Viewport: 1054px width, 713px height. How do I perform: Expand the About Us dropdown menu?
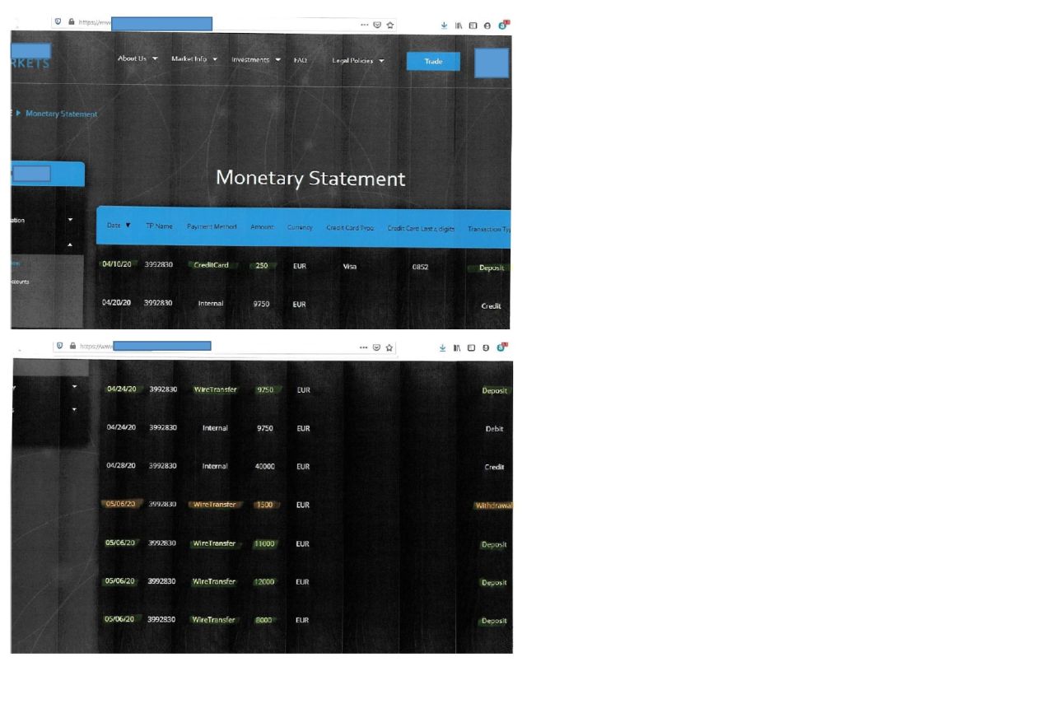pyautogui.click(x=137, y=58)
